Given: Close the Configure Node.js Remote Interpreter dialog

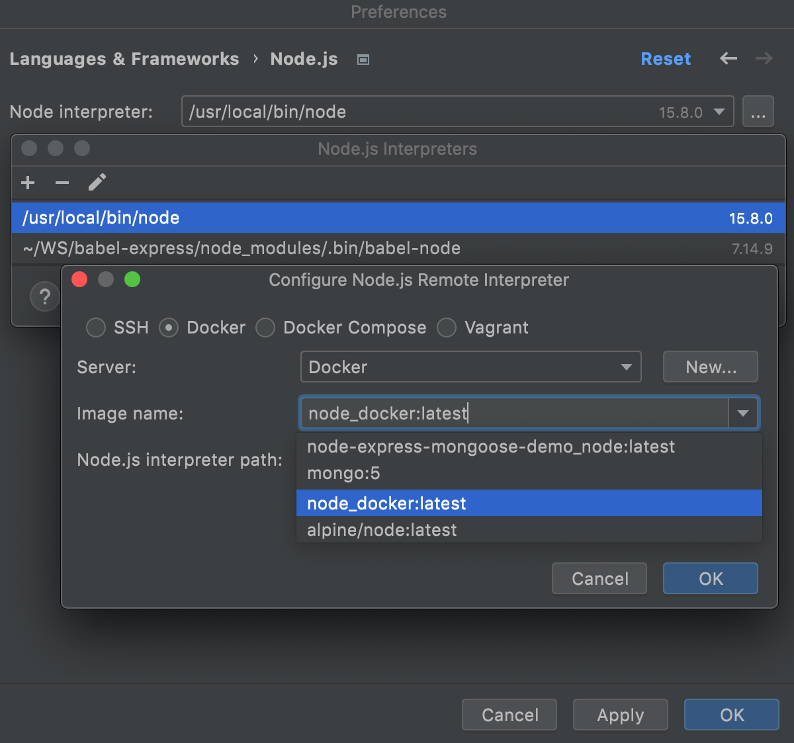Looking at the screenshot, I should click(x=79, y=280).
